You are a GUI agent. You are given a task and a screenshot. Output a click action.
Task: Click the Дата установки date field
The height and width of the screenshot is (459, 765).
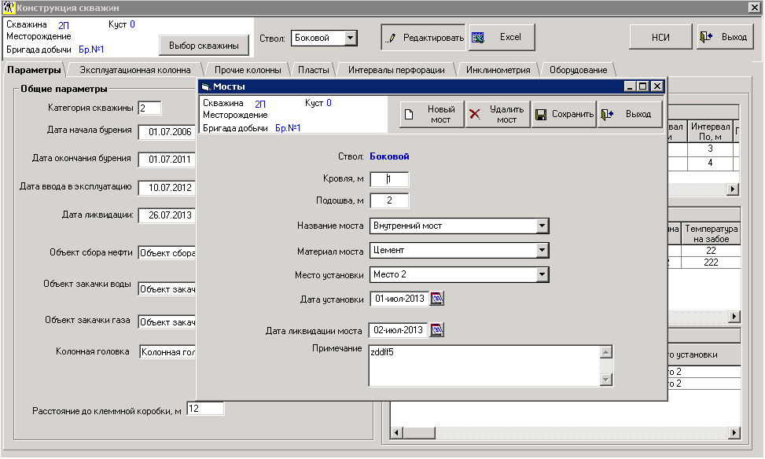(x=399, y=299)
